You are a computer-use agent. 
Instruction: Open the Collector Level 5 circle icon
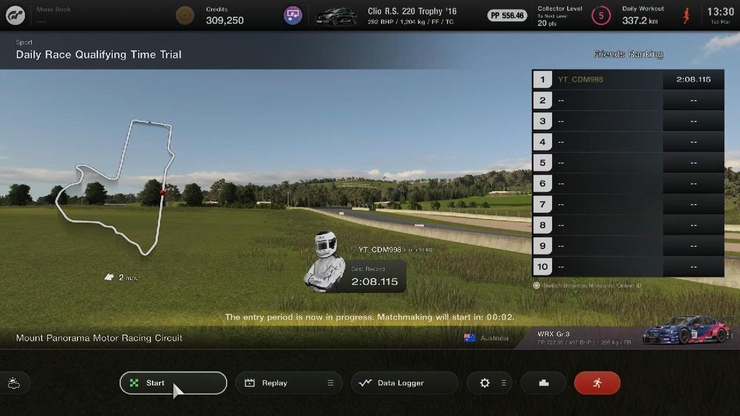[x=601, y=16]
